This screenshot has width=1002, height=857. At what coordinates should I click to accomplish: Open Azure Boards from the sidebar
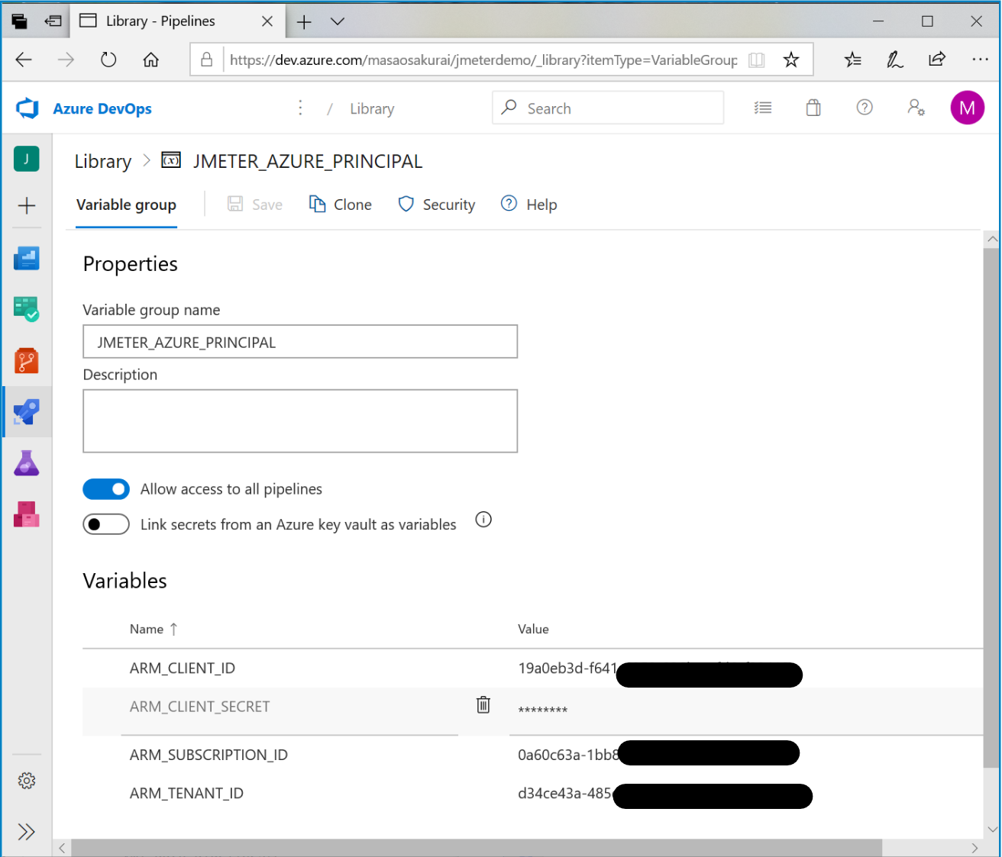[x=27, y=309]
